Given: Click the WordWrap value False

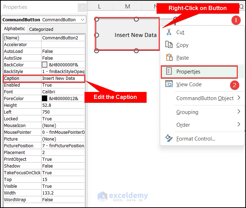Looking at the screenshot, I should (x=63, y=200).
